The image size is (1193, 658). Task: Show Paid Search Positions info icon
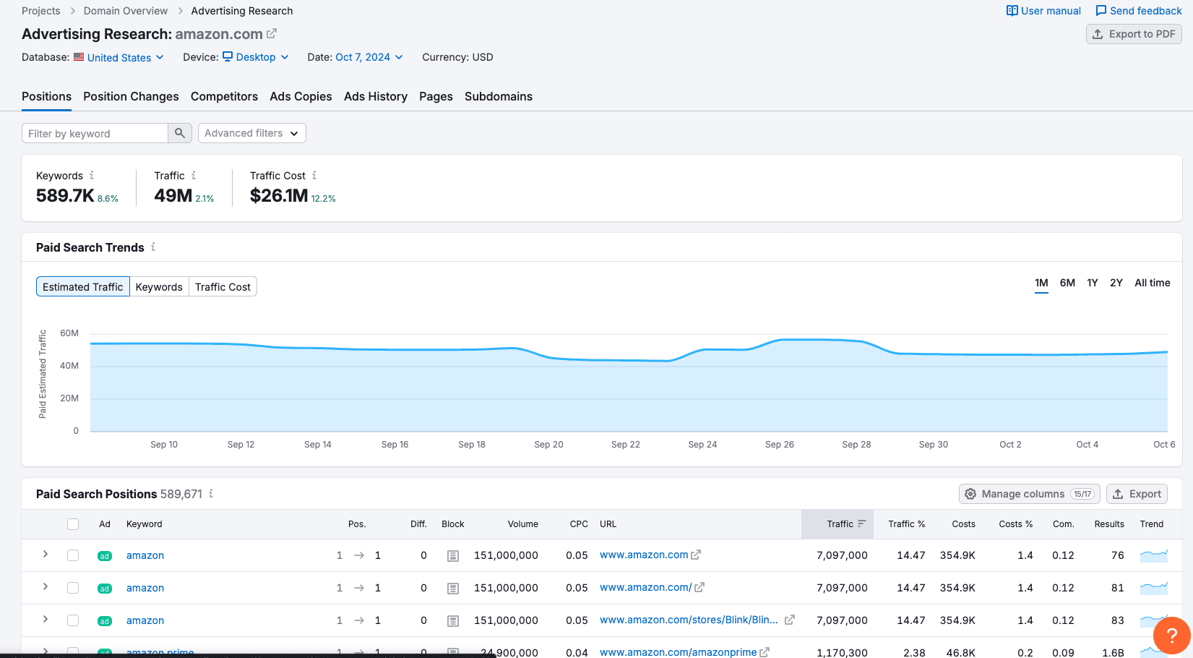coord(211,493)
